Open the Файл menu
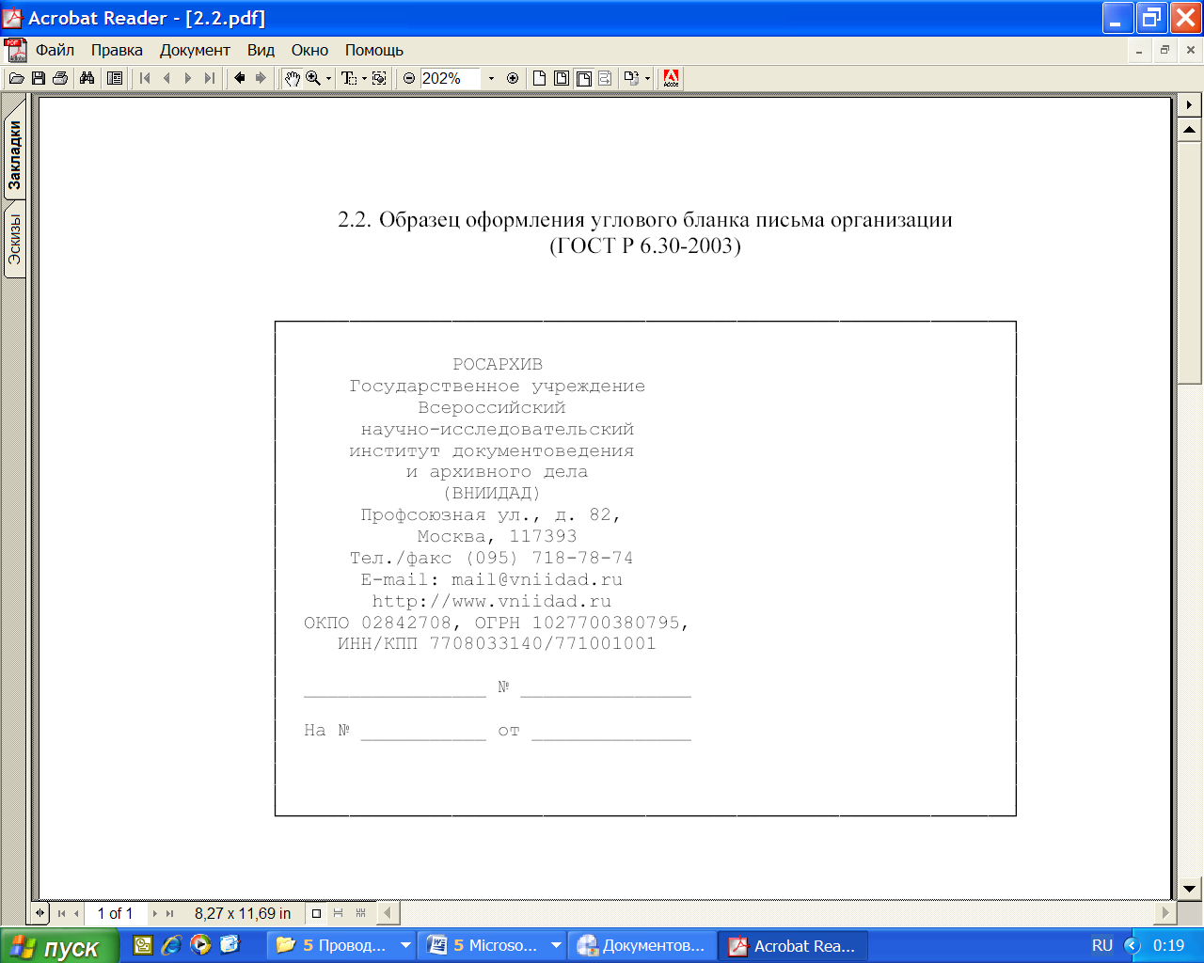Image resolution: width=1204 pixels, height=963 pixels. tap(55, 50)
